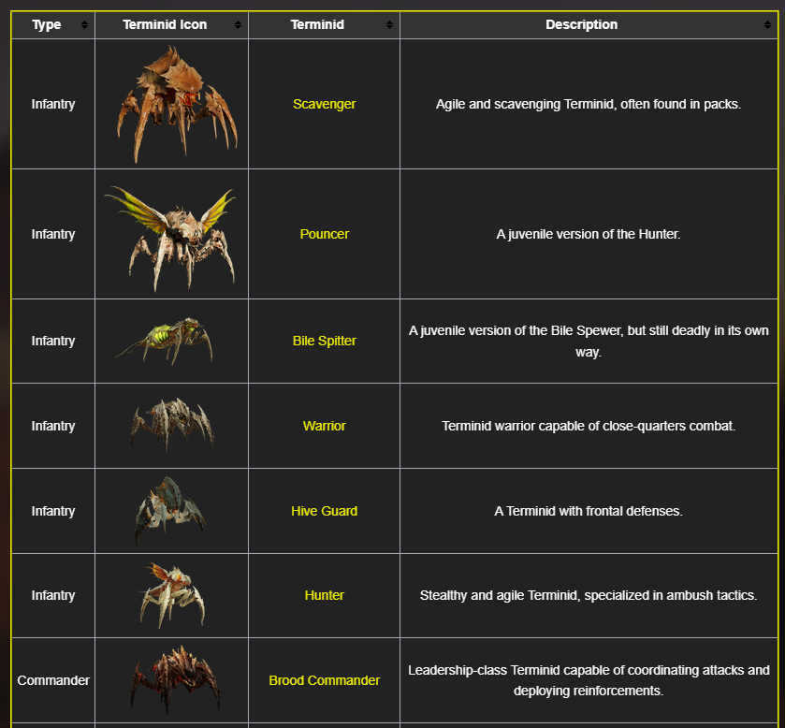Click the Hunter terminid image

pyautogui.click(x=171, y=594)
